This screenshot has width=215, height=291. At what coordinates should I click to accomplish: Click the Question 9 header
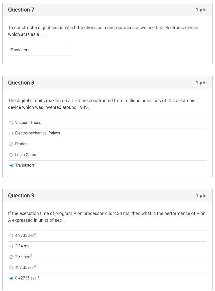tap(21, 195)
